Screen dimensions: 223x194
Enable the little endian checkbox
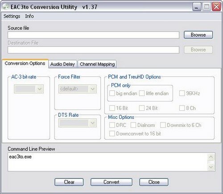(142, 93)
